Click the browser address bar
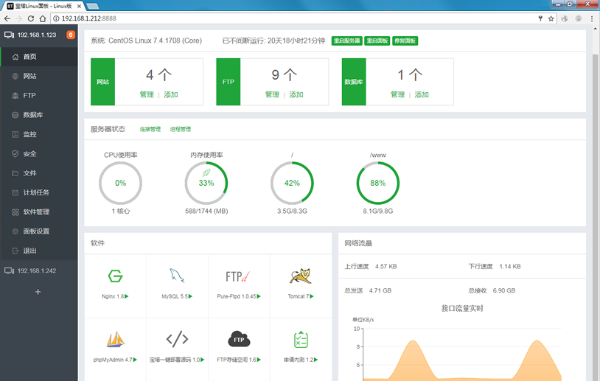This screenshot has width=600, height=381. tap(295, 18)
